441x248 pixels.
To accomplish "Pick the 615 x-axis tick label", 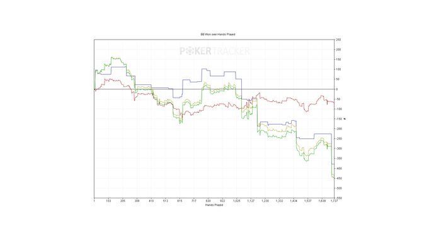I will click(x=180, y=201).
